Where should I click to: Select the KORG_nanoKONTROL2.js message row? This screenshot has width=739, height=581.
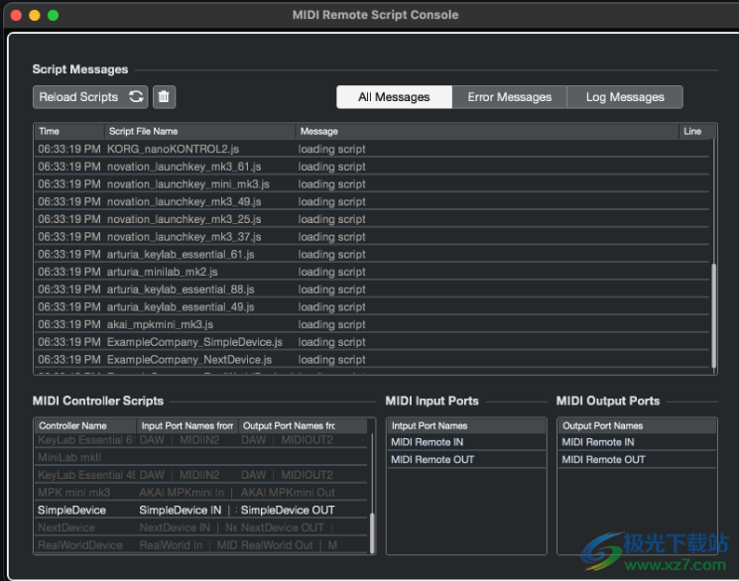point(372,149)
